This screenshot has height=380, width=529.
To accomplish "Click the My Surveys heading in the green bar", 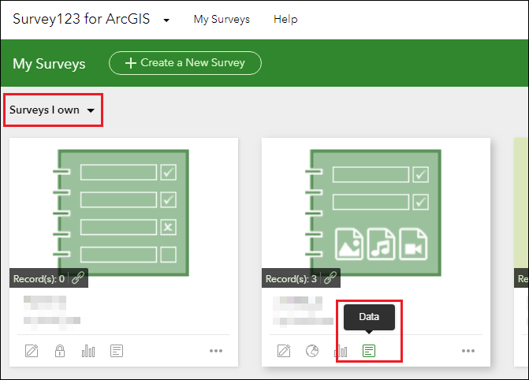I will click(x=49, y=64).
